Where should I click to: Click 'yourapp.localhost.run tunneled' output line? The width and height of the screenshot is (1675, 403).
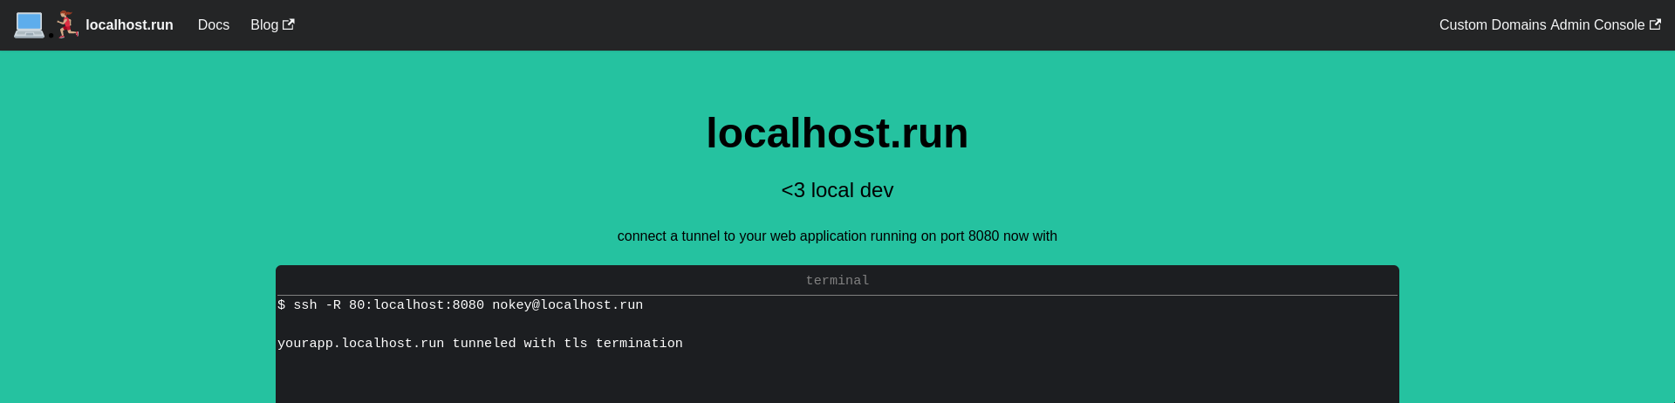coord(480,344)
